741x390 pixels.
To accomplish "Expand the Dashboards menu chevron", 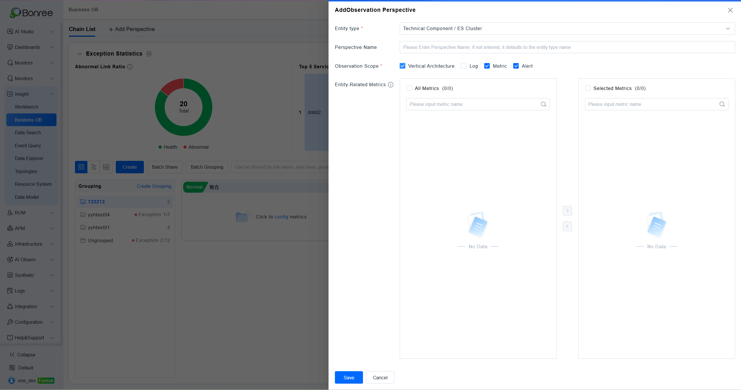I will [52, 47].
